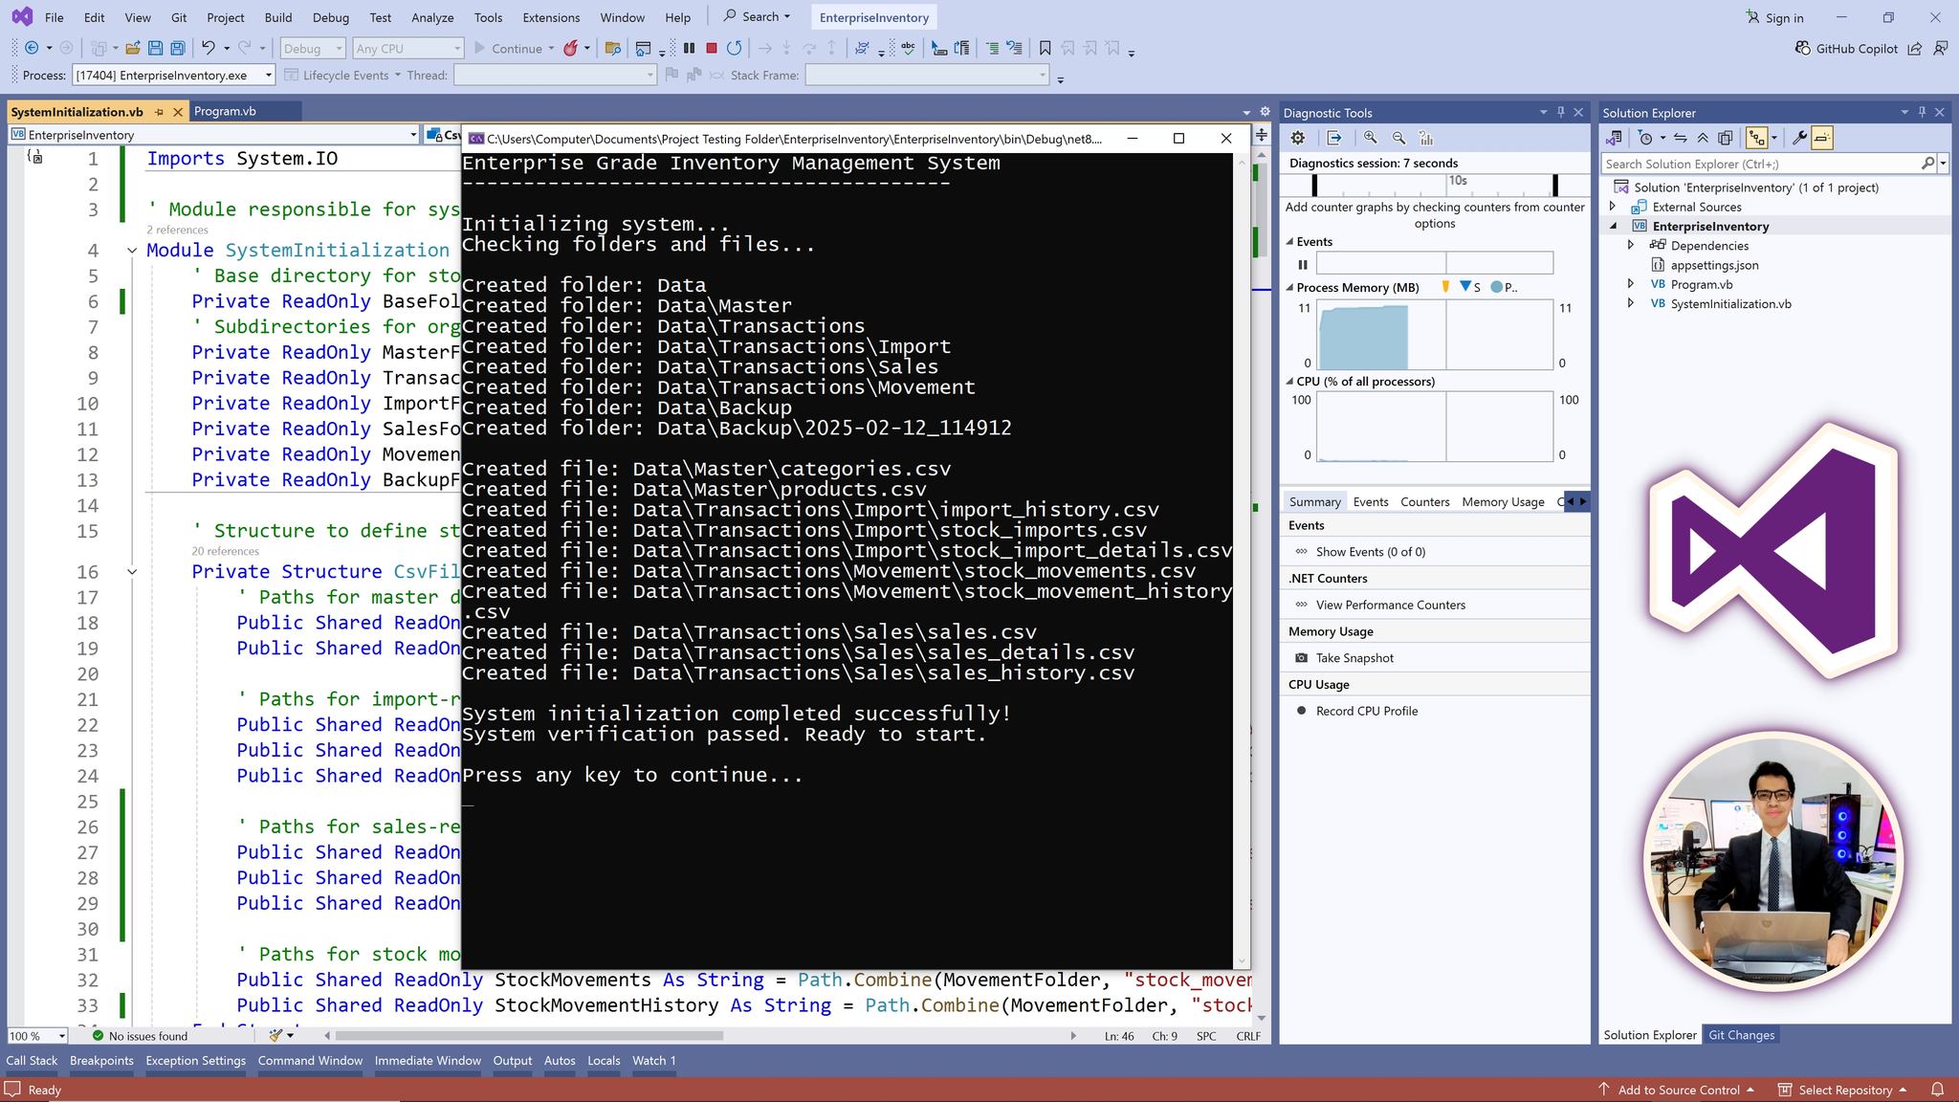Collapse Process Memory graph section
This screenshot has height=1102, width=1959.
(x=1289, y=287)
